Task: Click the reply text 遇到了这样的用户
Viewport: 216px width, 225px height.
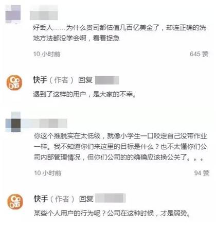Action: 85,94
